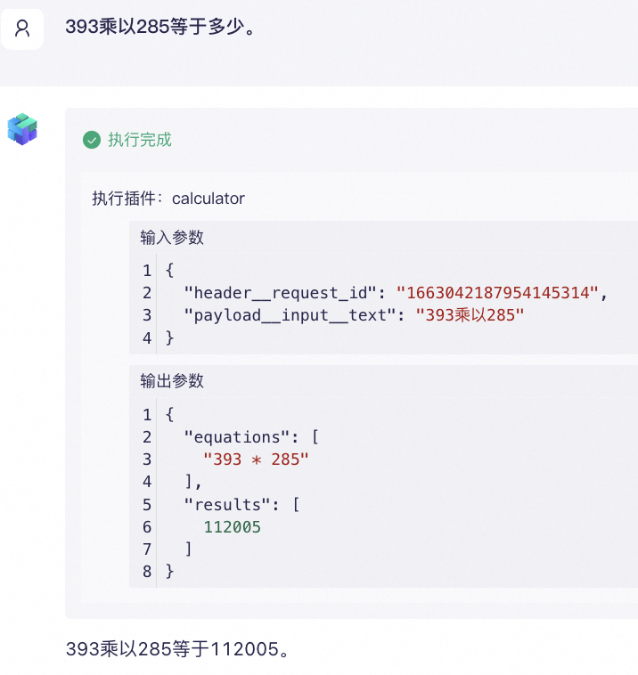The height and width of the screenshot is (675, 638).
Task: Click the user question 393乘以285等于多少
Action: [160, 27]
